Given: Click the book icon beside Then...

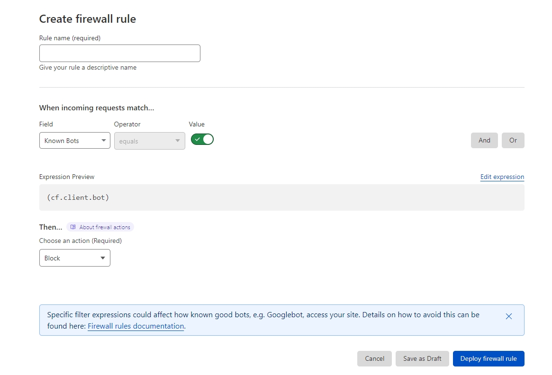Looking at the screenshot, I should [73, 227].
